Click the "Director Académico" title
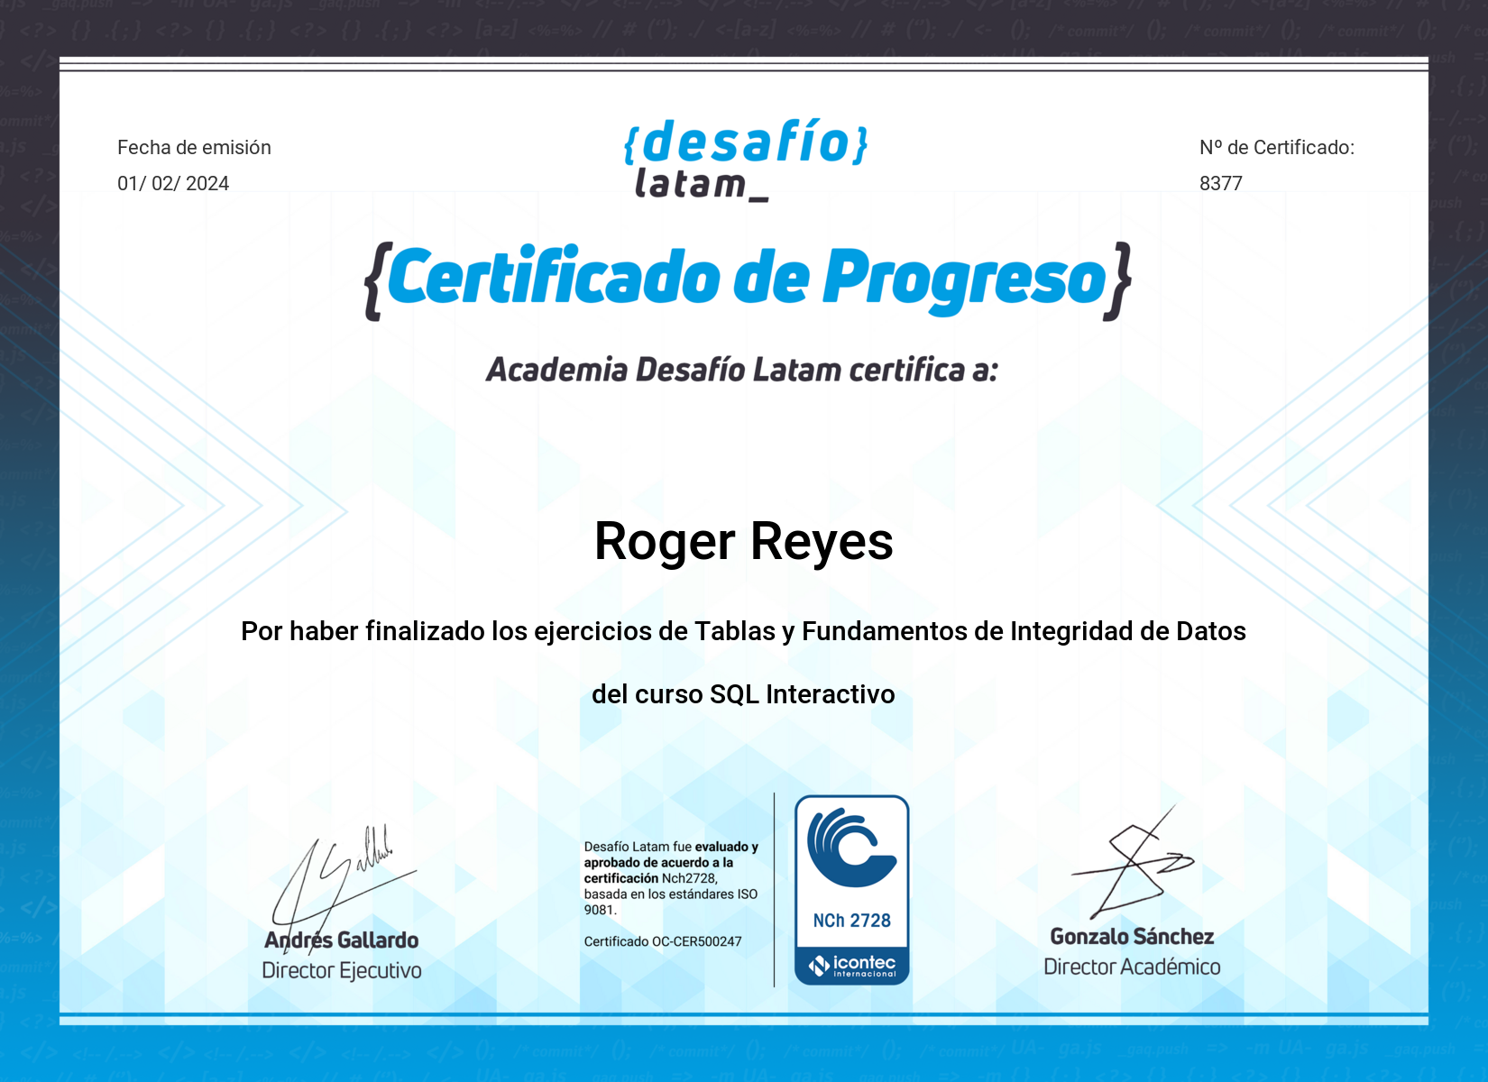1488x1082 pixels. 1132,967
